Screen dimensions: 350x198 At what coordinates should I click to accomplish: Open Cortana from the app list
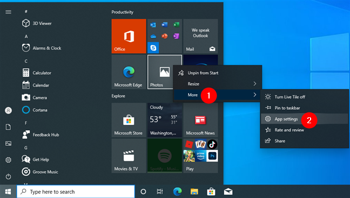(35, 110)
